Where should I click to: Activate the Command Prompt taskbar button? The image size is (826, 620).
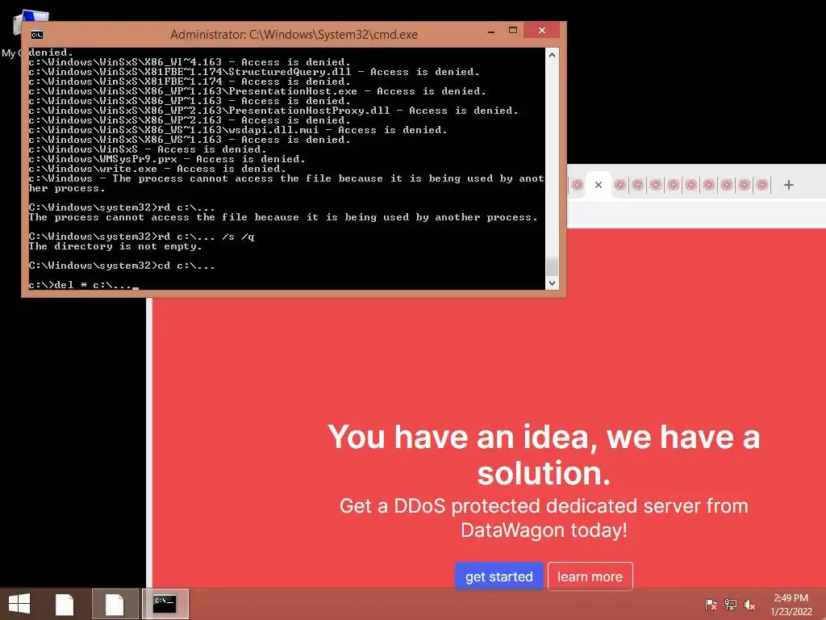pyautogui.click(x=165, y=604)
